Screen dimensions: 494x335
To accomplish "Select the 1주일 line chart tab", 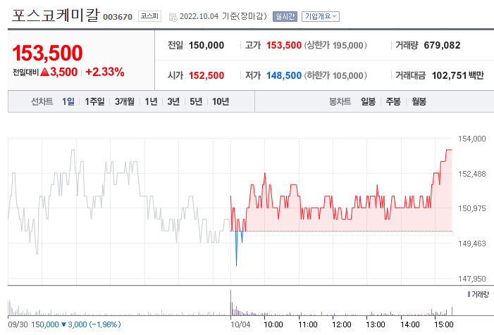I will tap(94, 101).
